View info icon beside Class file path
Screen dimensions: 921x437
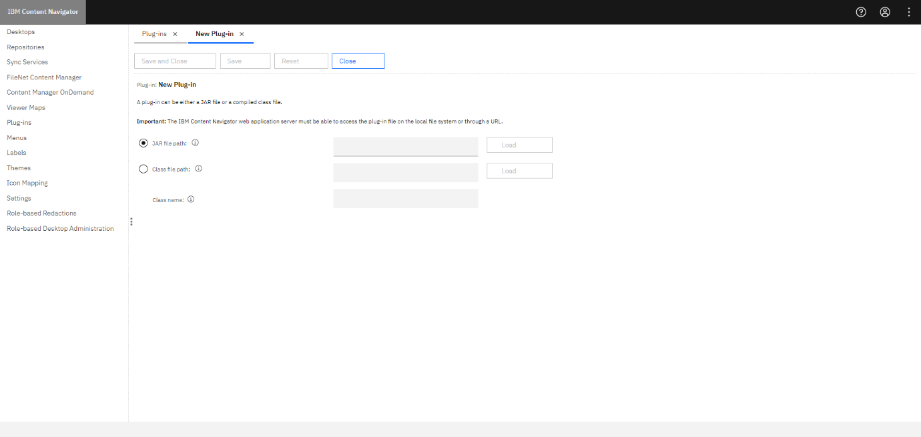click(x=198, y=168)
